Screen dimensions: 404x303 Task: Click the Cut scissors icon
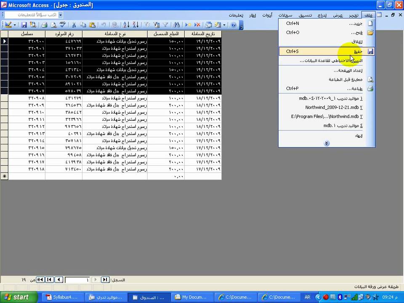point(74,25)
